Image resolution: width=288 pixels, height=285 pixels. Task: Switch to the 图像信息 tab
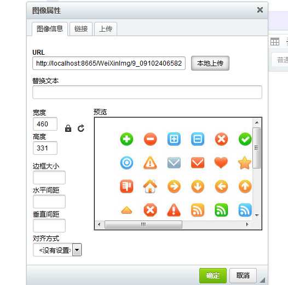pyautogui.click(x=50, y=29)
